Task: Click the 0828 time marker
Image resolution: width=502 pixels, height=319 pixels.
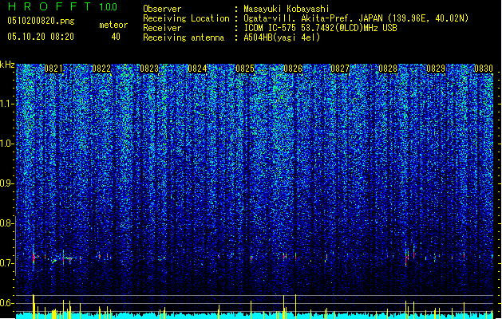Action: [388, 69]
